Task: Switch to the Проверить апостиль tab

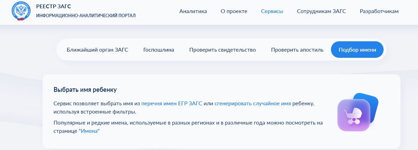Action: pos(297,50)
